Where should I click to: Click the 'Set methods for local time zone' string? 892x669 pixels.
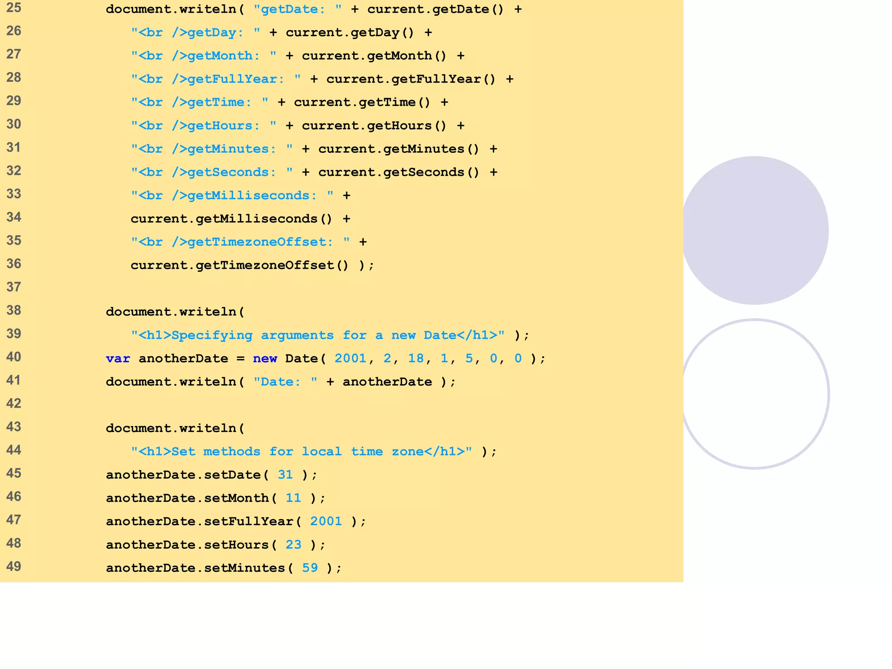301,452
